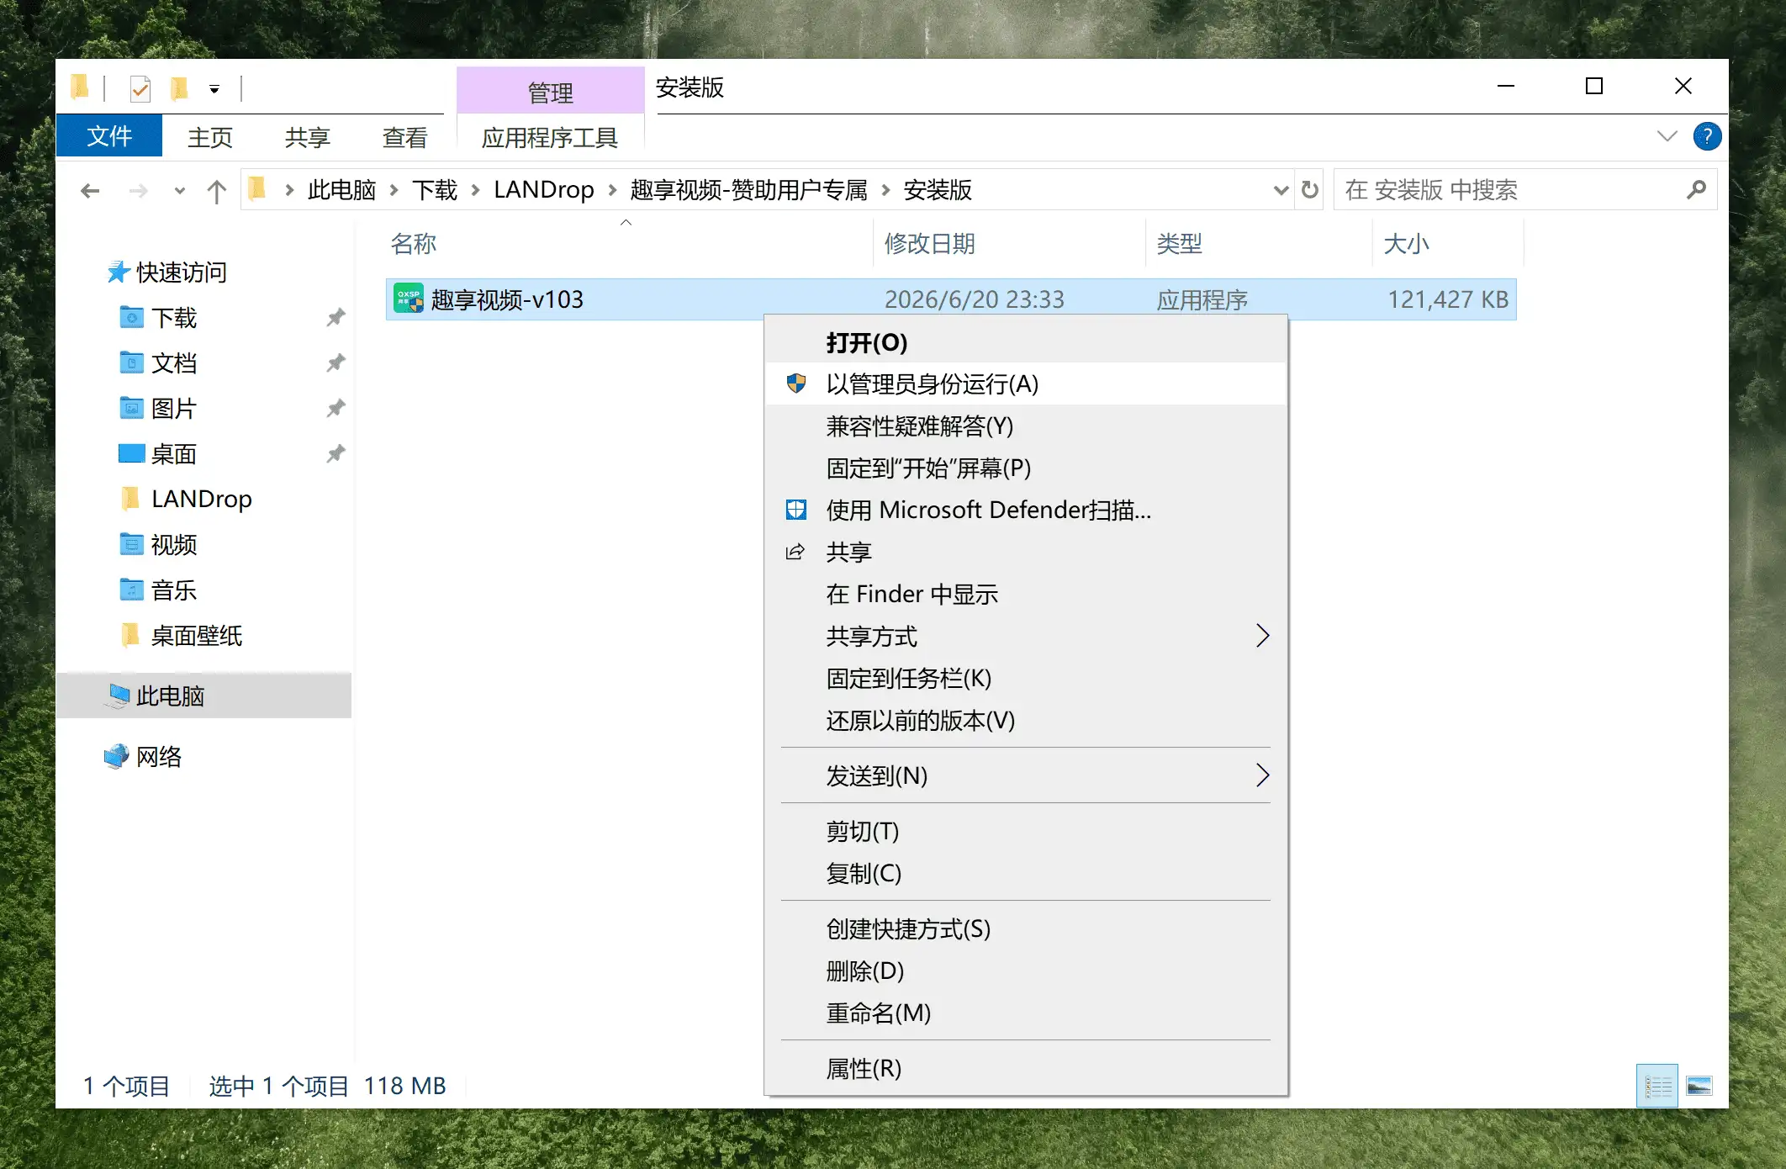This screenshot has height=1169, width=1786.
Task: Open the recent locations dropdown arrow
Action: (179, 191)
